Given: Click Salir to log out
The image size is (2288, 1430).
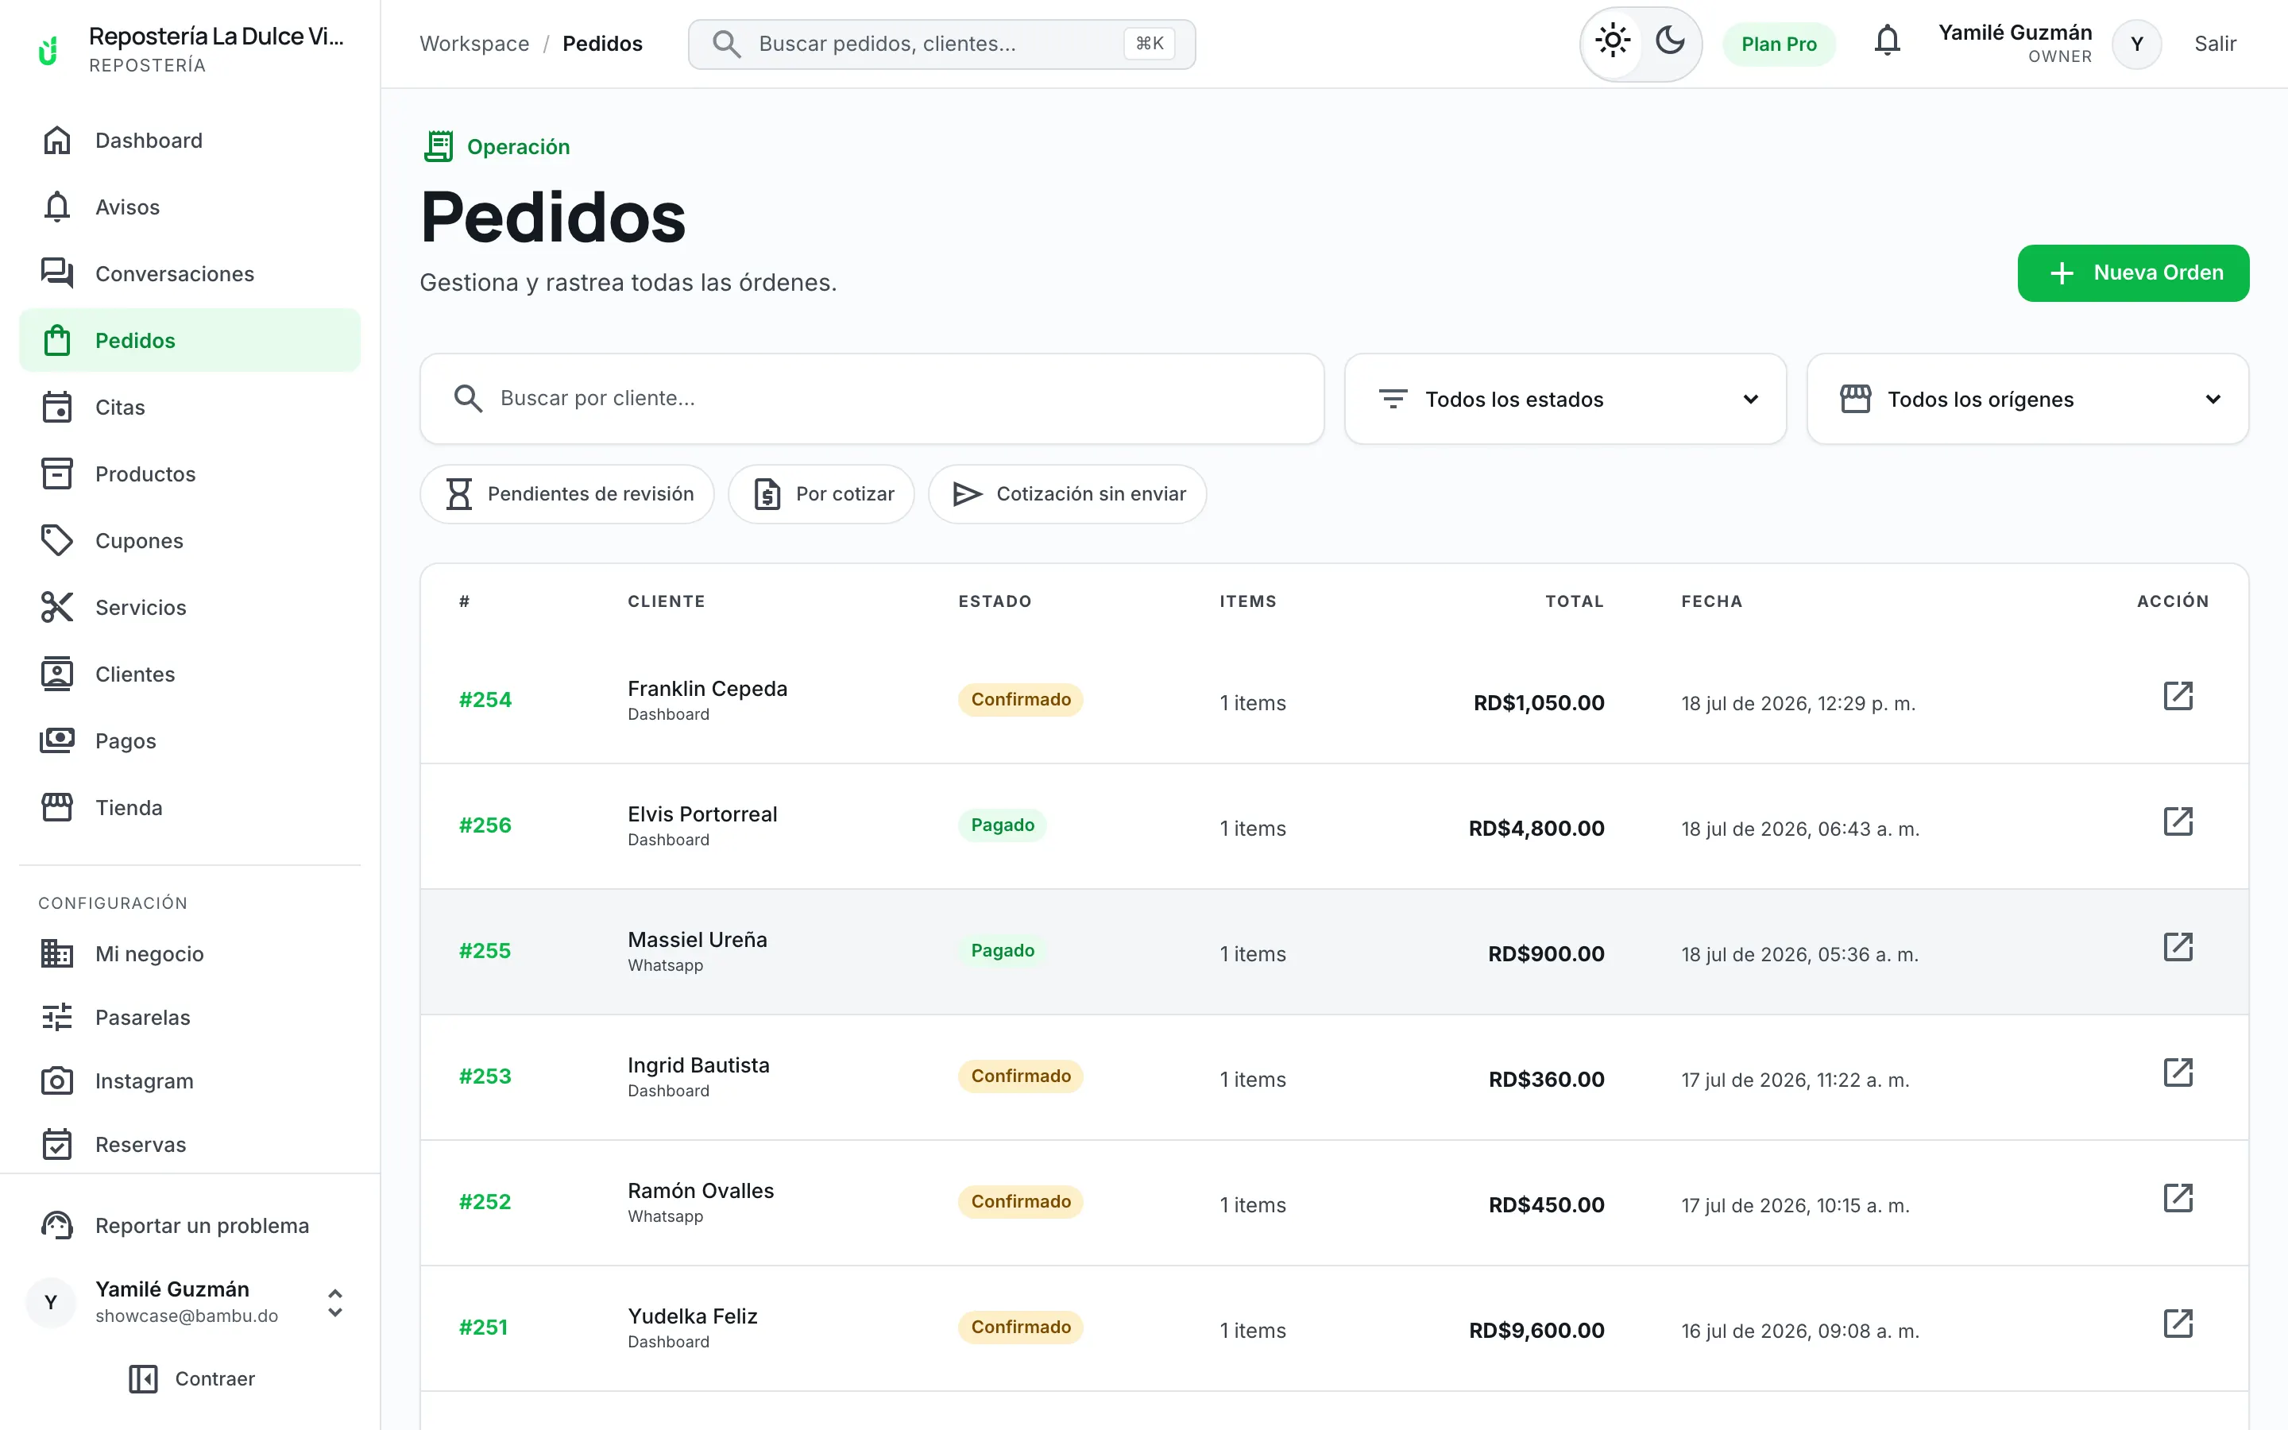Looking at the screenshot, I should tap(2214, 44).
